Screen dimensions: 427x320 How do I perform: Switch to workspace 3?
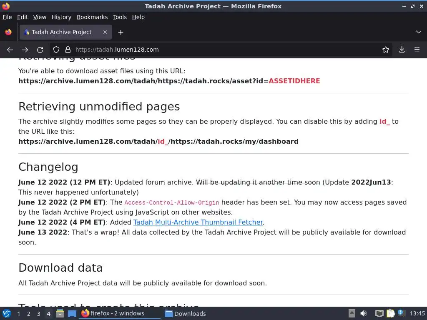[39, 314]
